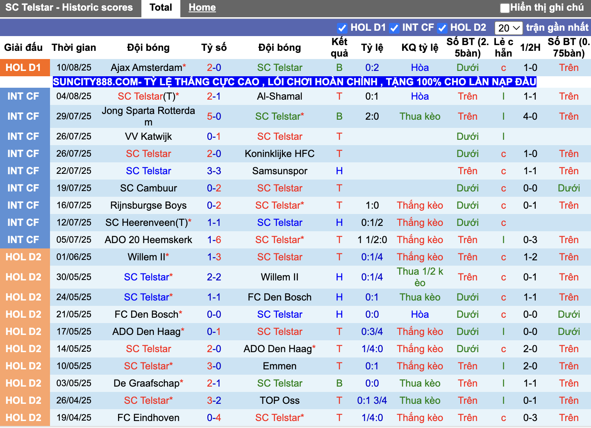Uncheck the HOL D2 league filter

[442, 28]
